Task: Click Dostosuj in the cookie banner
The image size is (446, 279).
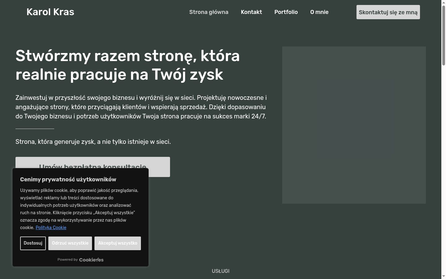Action: point(33,243)
